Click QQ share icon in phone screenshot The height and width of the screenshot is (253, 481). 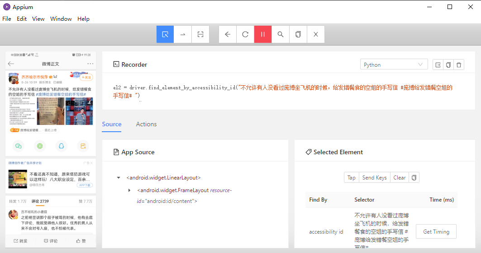click(x=62, y=146)
